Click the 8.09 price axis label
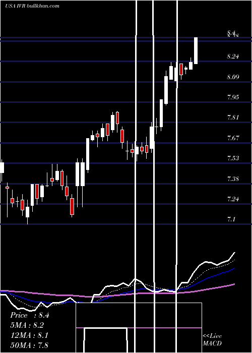Screen dimensions: 252x353 (x=233, y=77)
